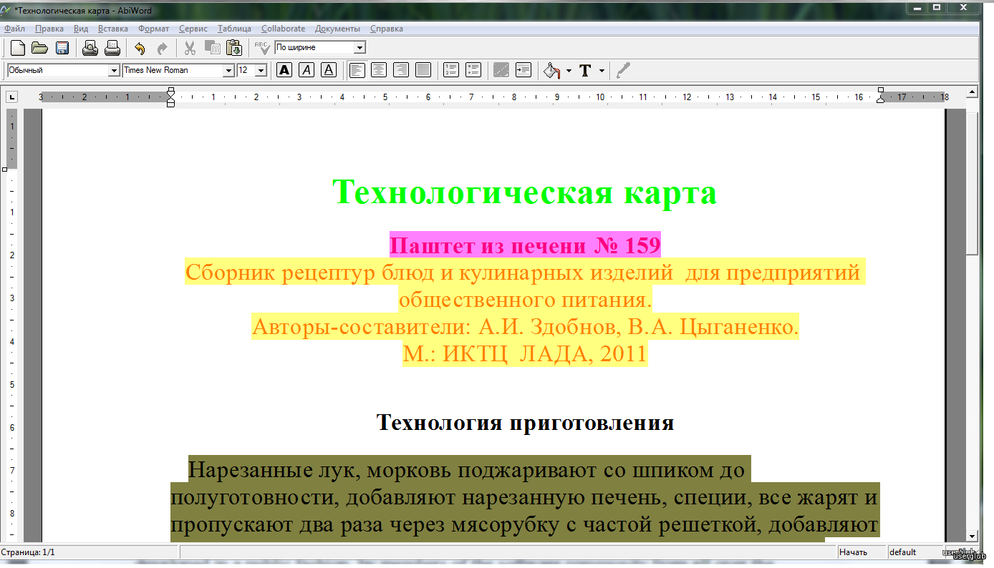The height and width of the screenshot is (568, 994).
Task: Open the Формат menu
Action: point(153,29)
